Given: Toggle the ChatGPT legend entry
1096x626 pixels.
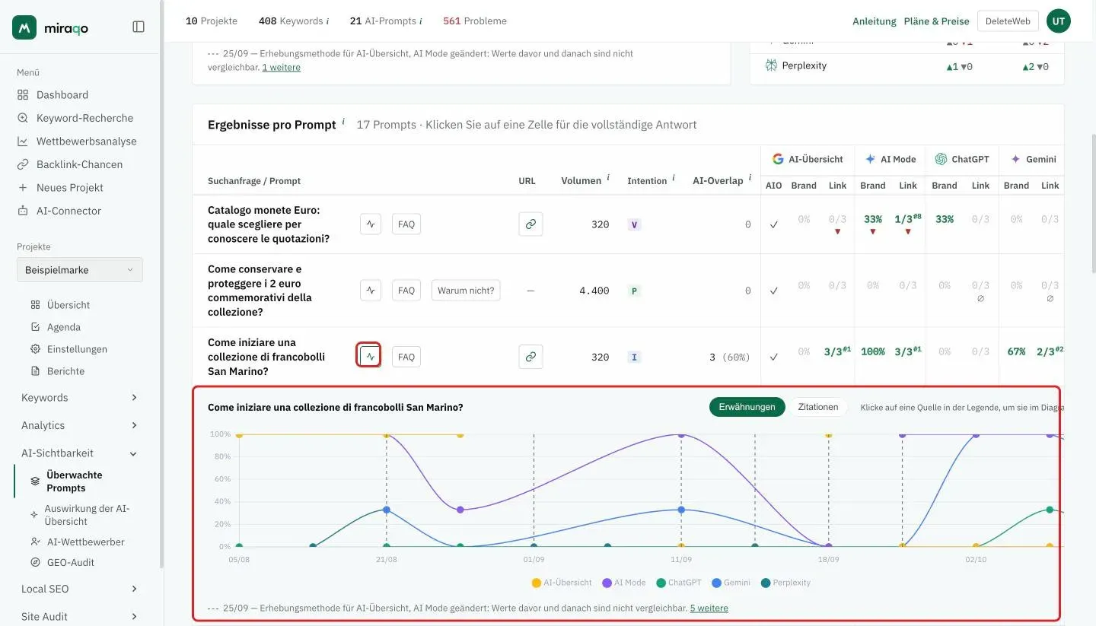Looking at the screenshot, I should tap(678, 583).
